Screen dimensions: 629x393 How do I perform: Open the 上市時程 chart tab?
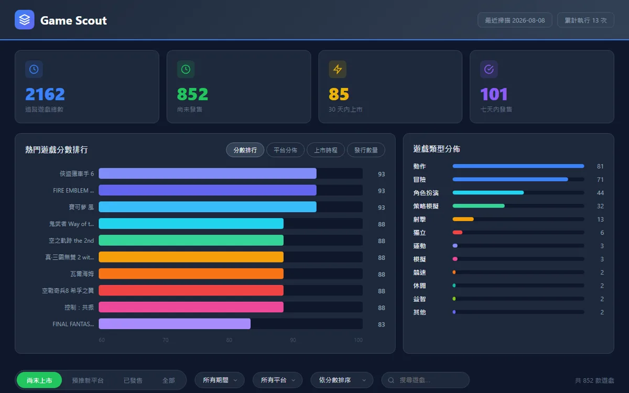coord(326,150)
